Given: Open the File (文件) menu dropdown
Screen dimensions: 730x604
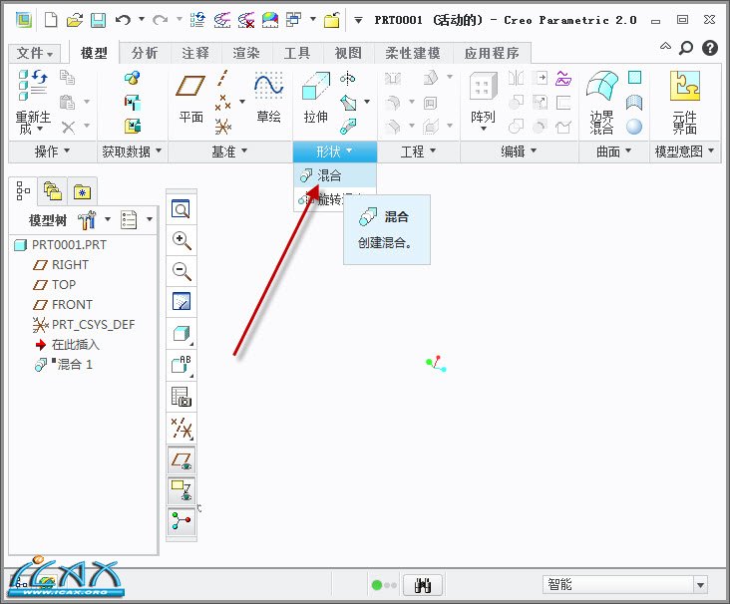Looking at the screenshot, I should [35, 53].
